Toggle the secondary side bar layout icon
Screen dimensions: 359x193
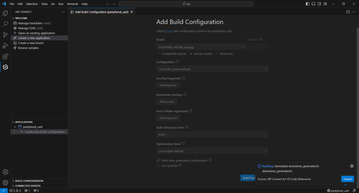319,4
